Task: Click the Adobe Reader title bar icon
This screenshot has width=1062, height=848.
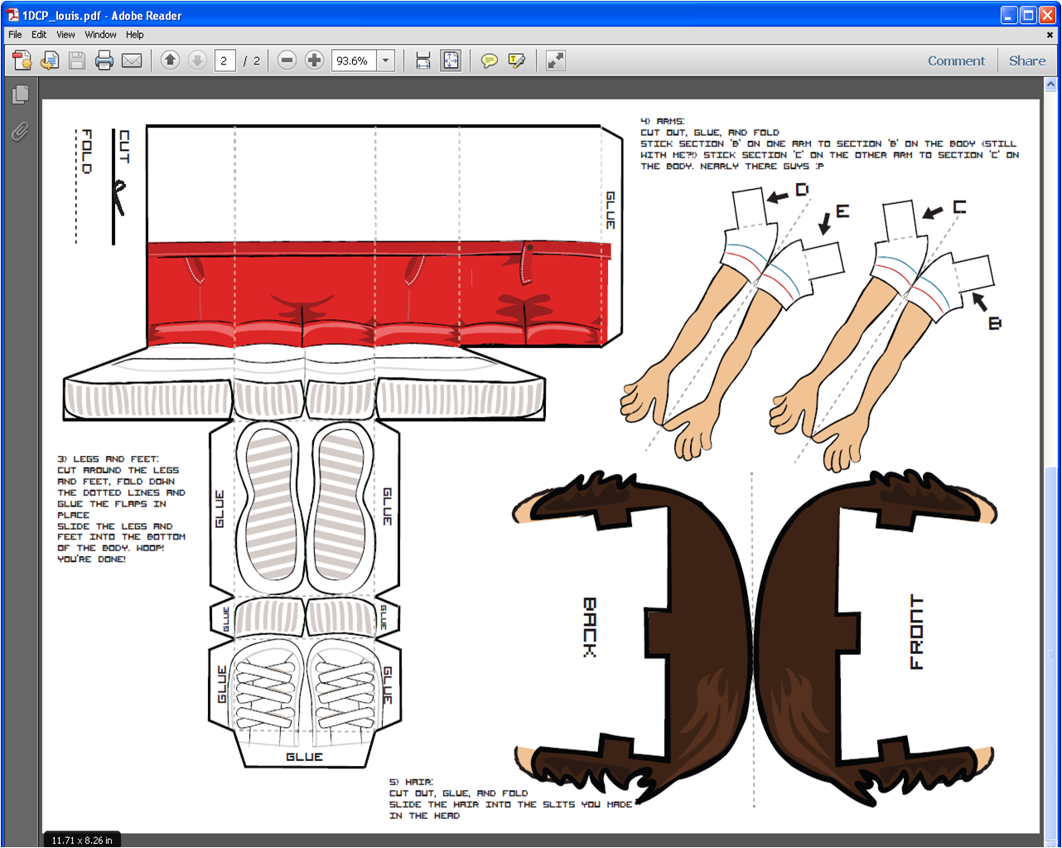Action: pos(12,15)
